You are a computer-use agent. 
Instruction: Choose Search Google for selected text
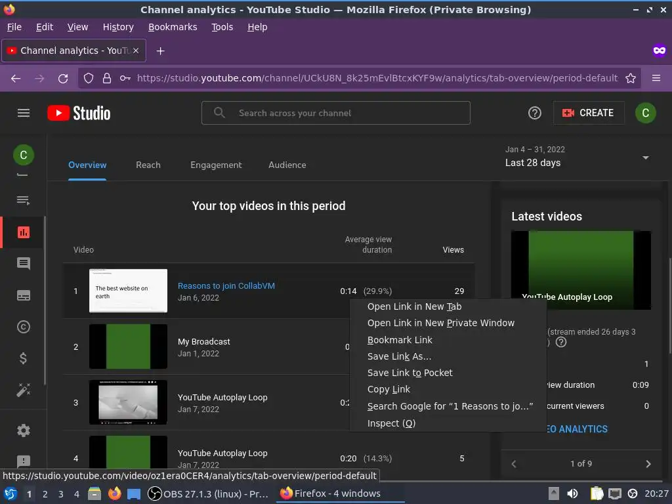coord(448,406)
